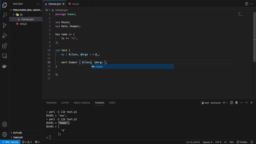Viewport: 256px width, 144px height.
Task: Click the Prettier status bar item
Action: [242, 142]
